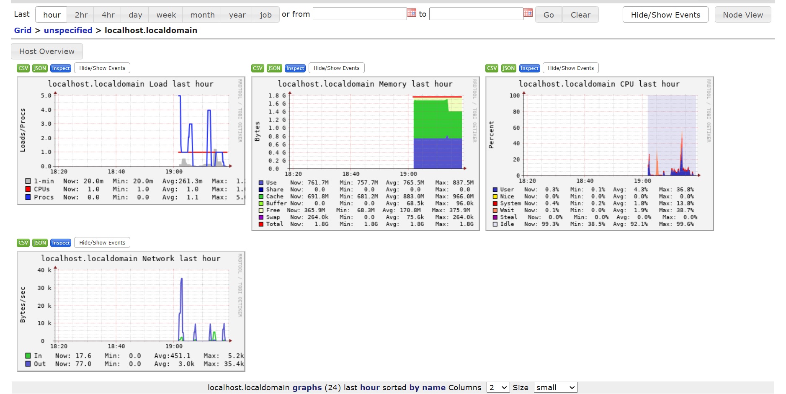Select the job time range
Viewport: 786px width, 394px height.
click(x=266, y=15)
